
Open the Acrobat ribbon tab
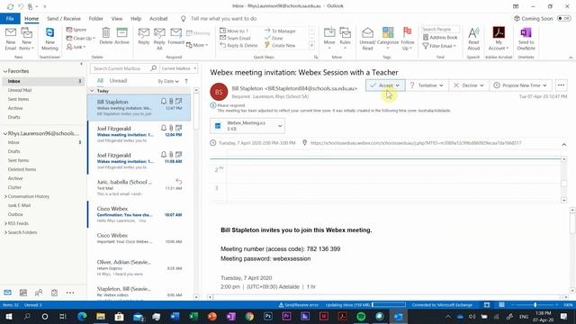tap(158, 18)
